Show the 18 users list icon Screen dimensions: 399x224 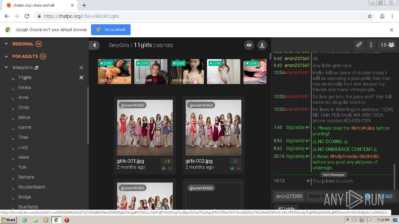click(x=387, y=45)
